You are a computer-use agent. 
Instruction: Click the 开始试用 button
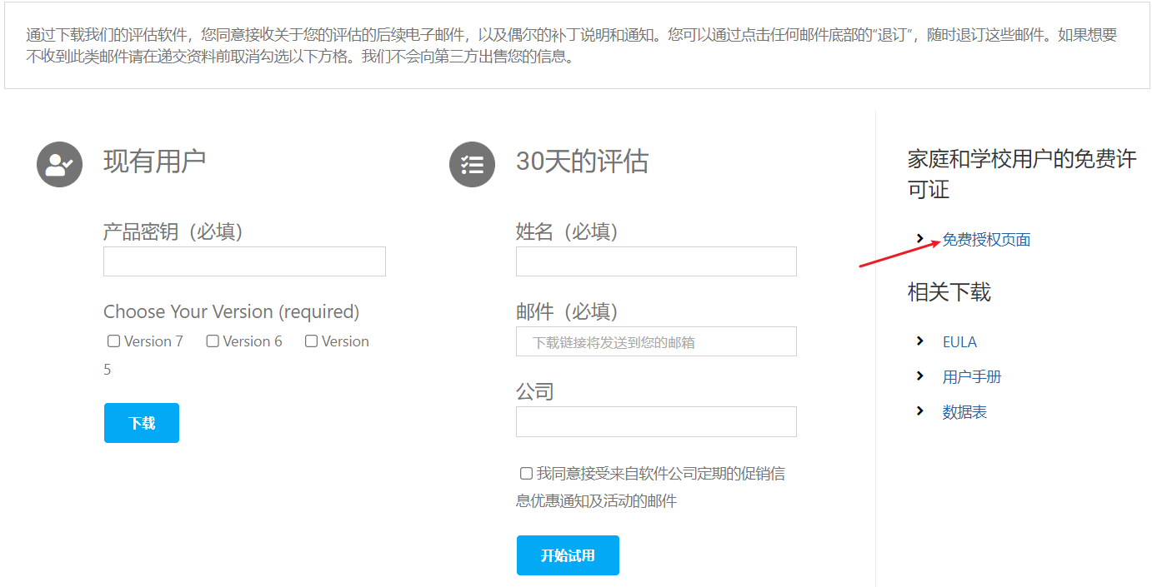pyautogui.click(x=568, y=555)
